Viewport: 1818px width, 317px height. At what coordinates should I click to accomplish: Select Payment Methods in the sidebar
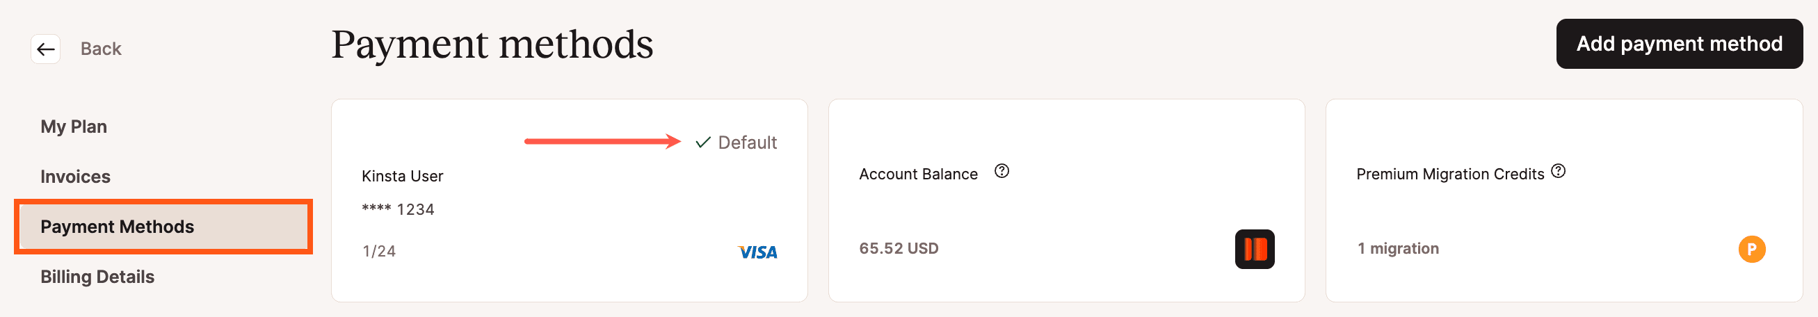click(x=117, y=227)
